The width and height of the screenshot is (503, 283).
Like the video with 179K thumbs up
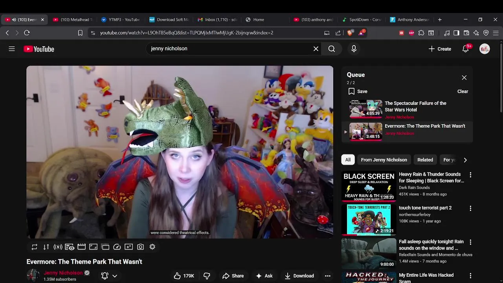184,276
